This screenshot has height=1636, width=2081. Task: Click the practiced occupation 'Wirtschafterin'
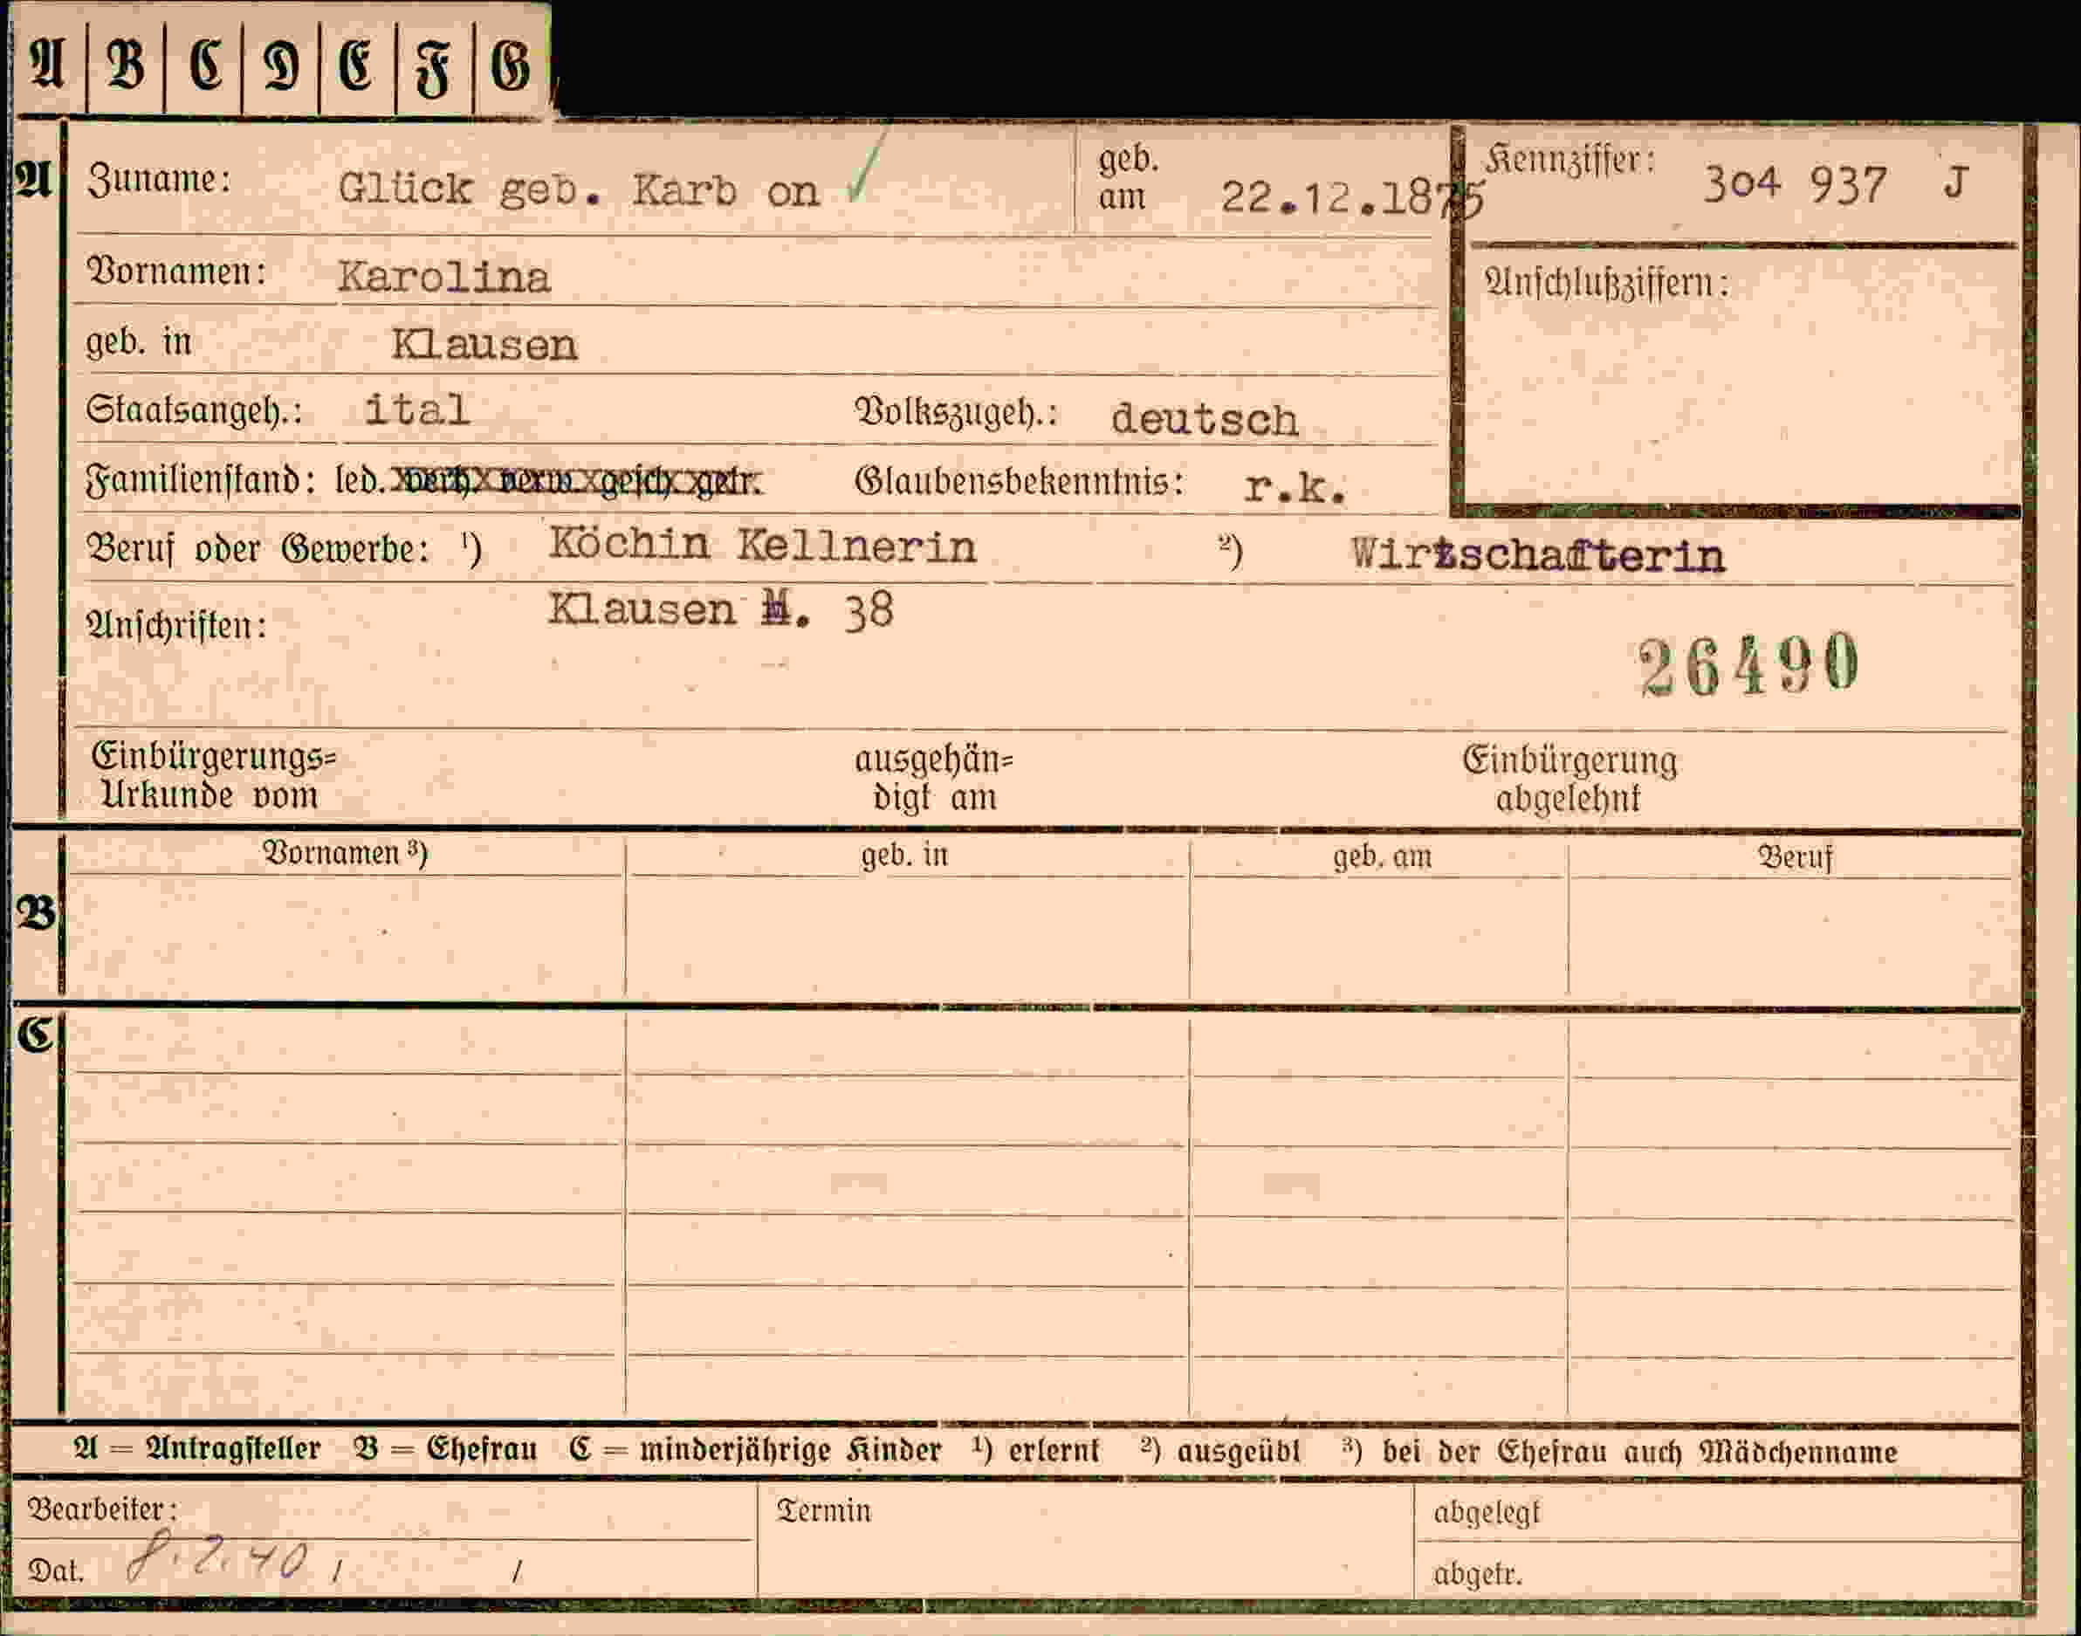click(1538, 555)
